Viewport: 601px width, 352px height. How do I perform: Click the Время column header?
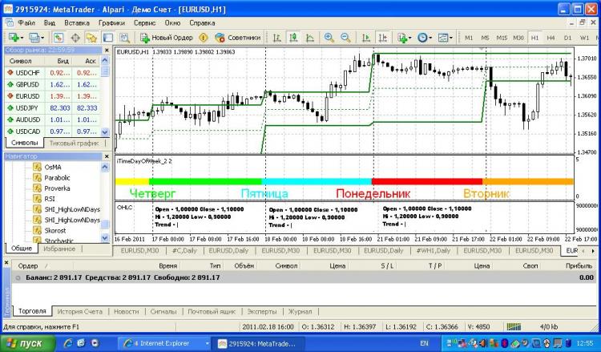point(168,265)
